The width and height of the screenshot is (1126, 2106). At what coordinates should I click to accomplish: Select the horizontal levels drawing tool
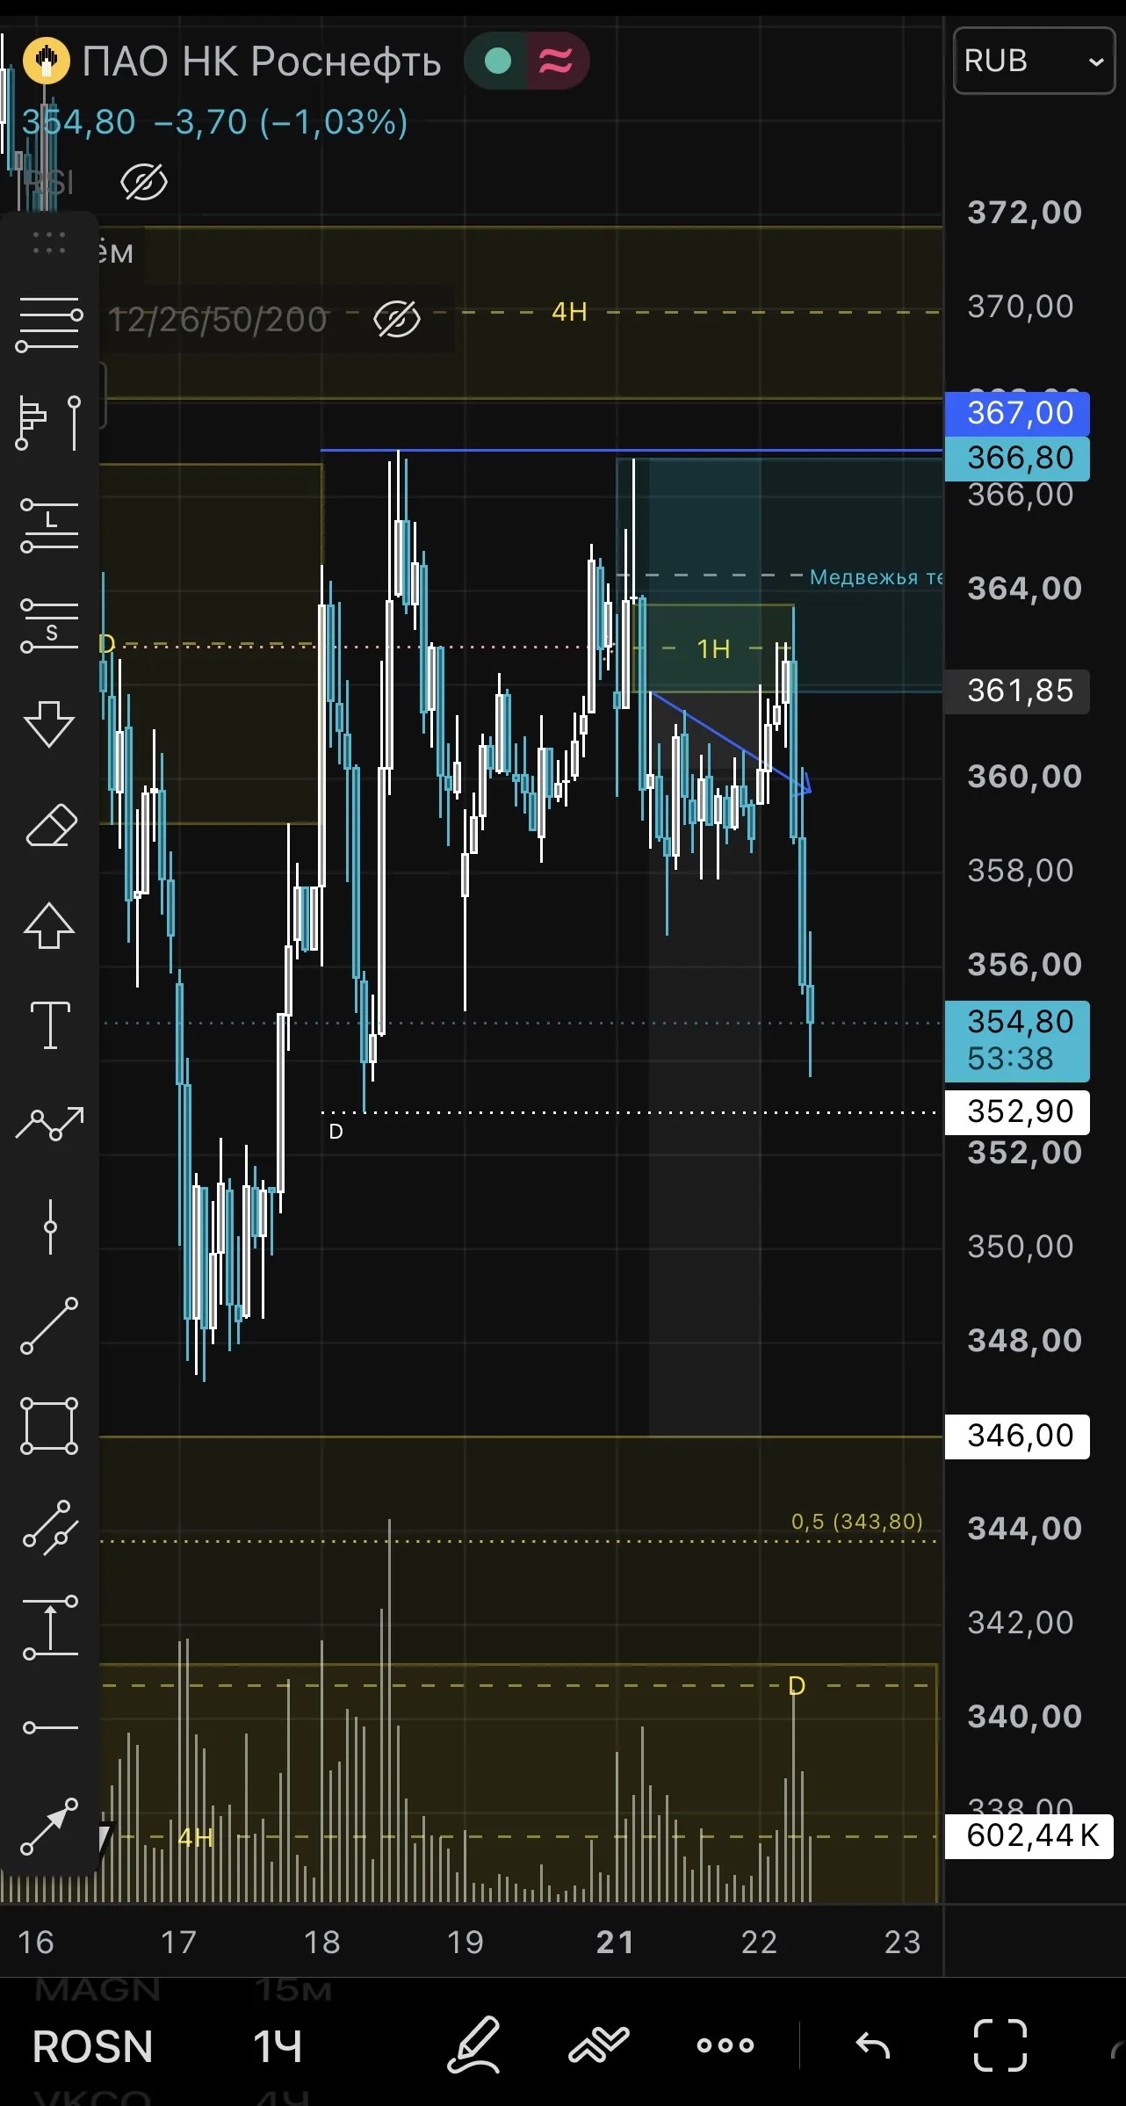(49, 324)
